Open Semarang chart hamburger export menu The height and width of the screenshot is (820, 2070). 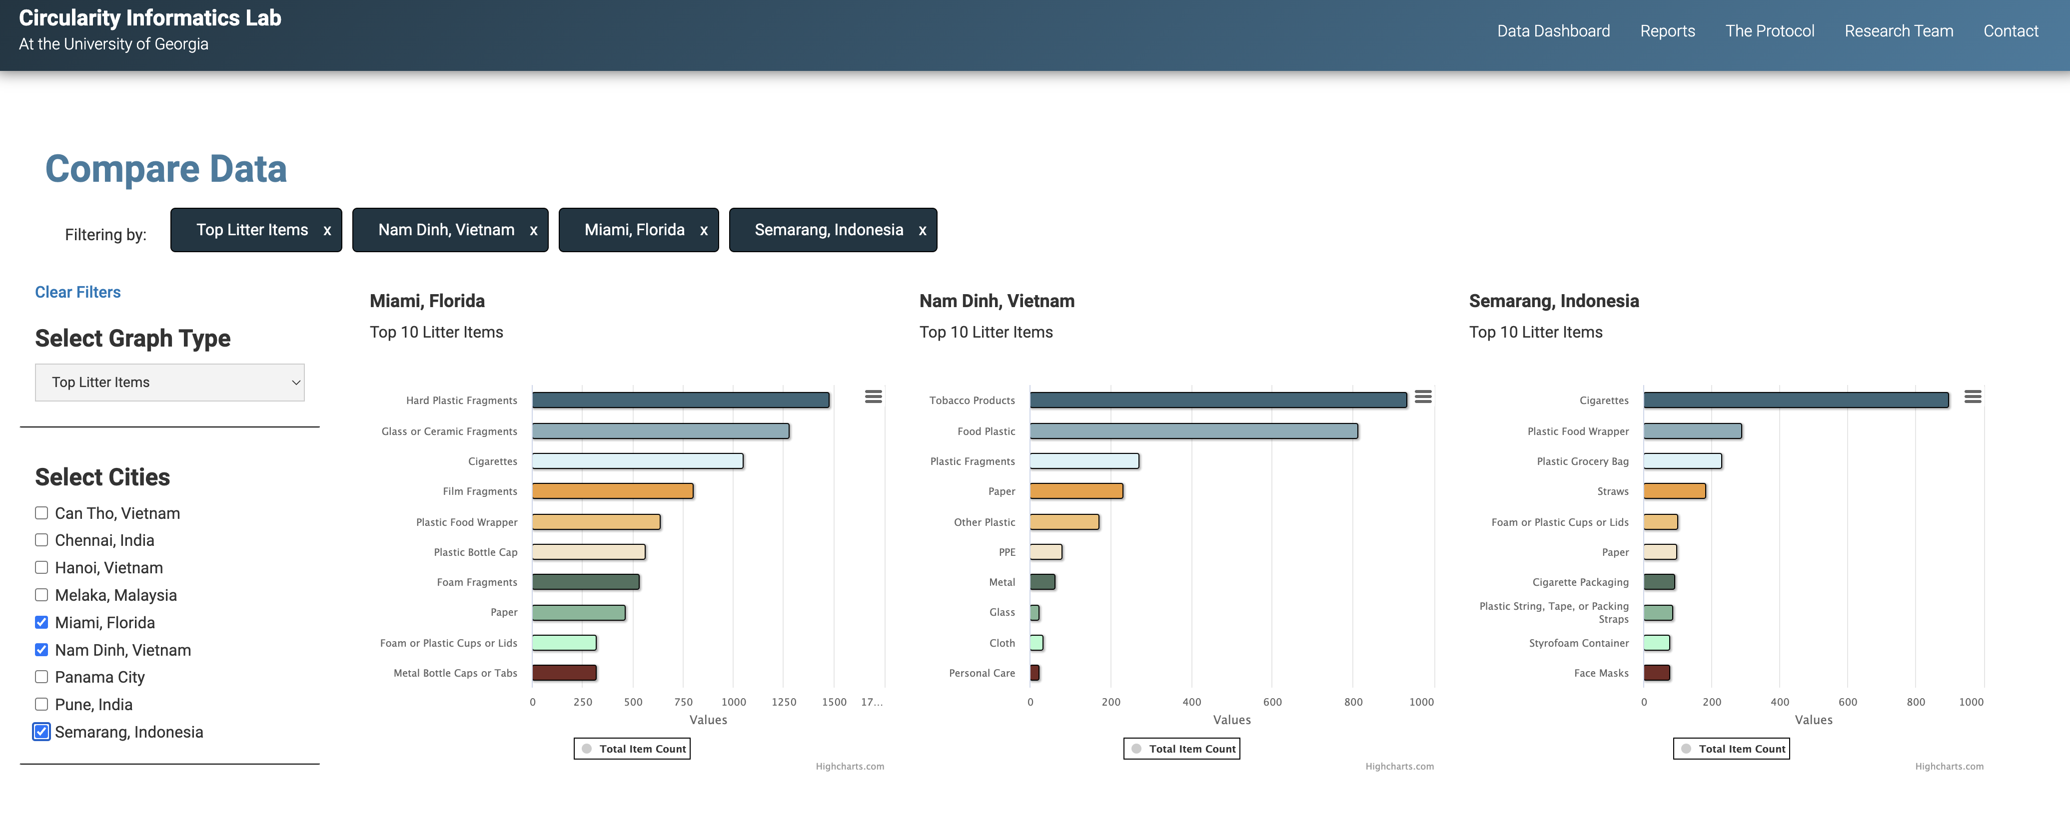pyautogui.click(x=1972, y=397)
